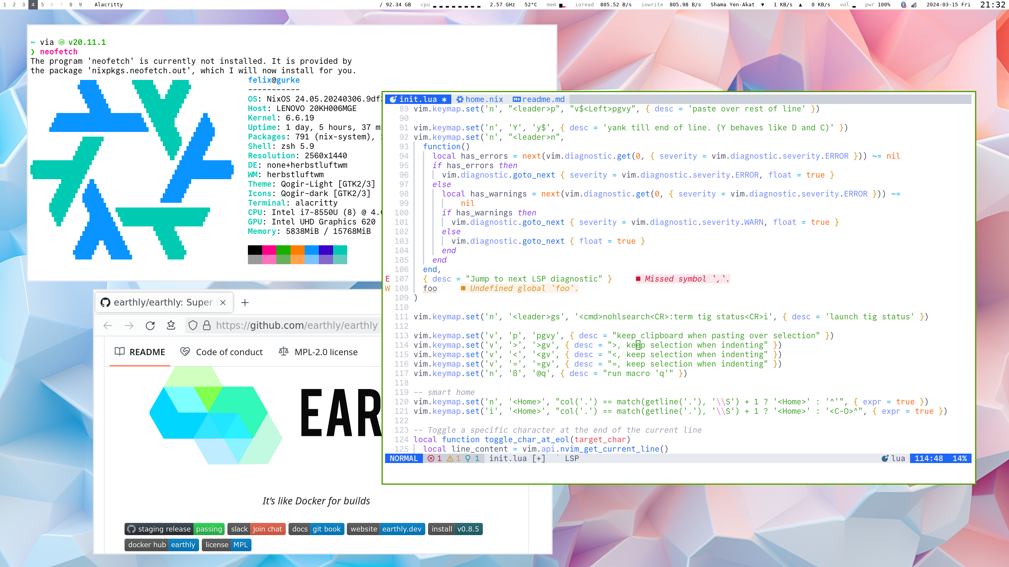The image size is (1009, 567).
Task: Click the bluetooth icon in the top bar
Action: tap(903, 5)
